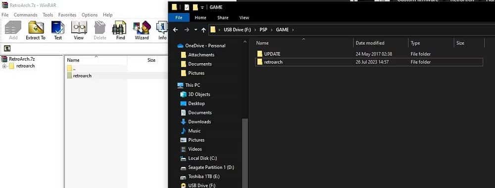Viewport: 495px width, 188px height.
Task: Start the WinRAR Wizard
Action: click(142, 30)
